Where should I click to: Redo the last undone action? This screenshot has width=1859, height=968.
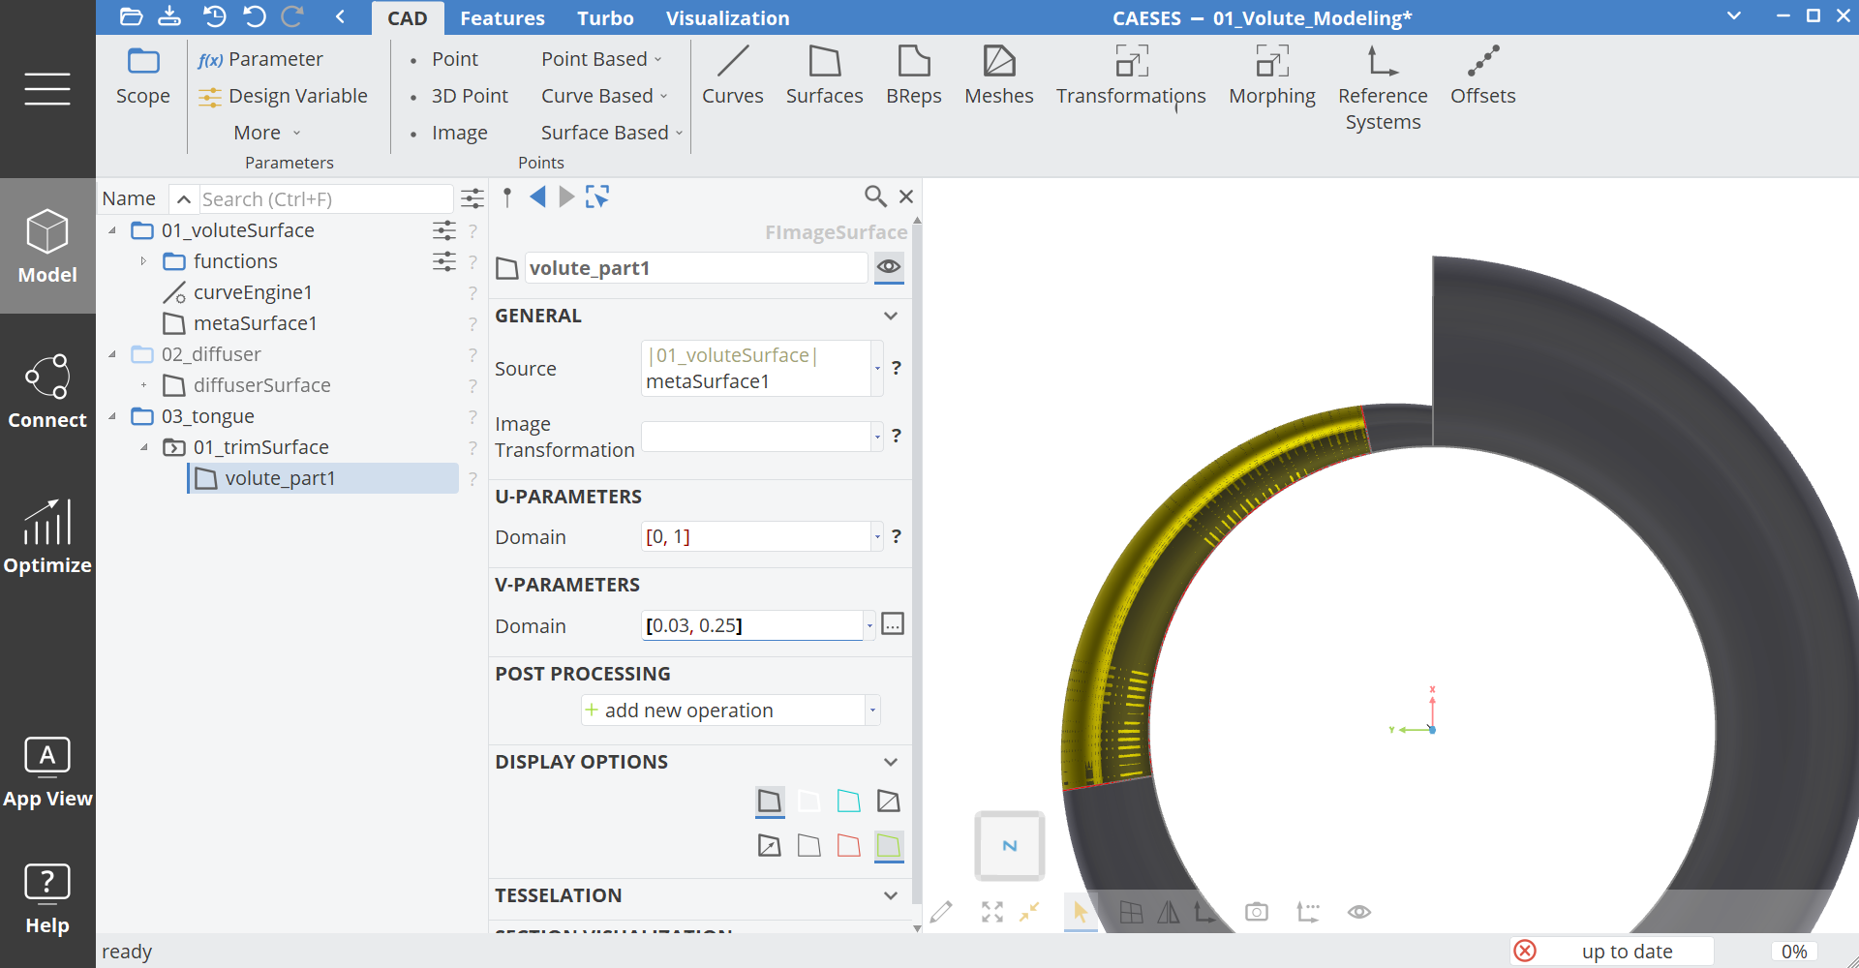coord(292,16)
